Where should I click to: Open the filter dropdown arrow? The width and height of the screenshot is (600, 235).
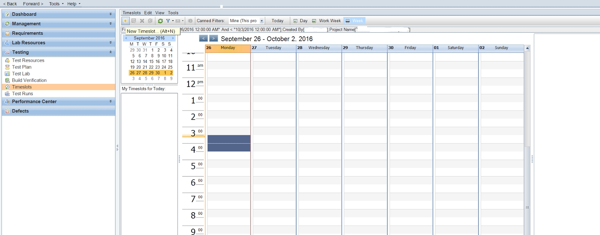173,21
